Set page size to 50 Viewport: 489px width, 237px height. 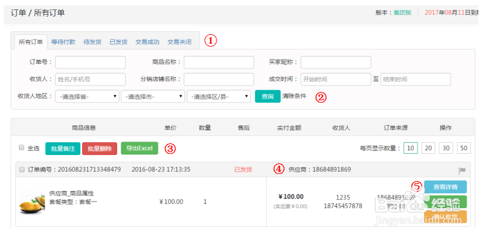pyautogui.click(x=464, y=148)
